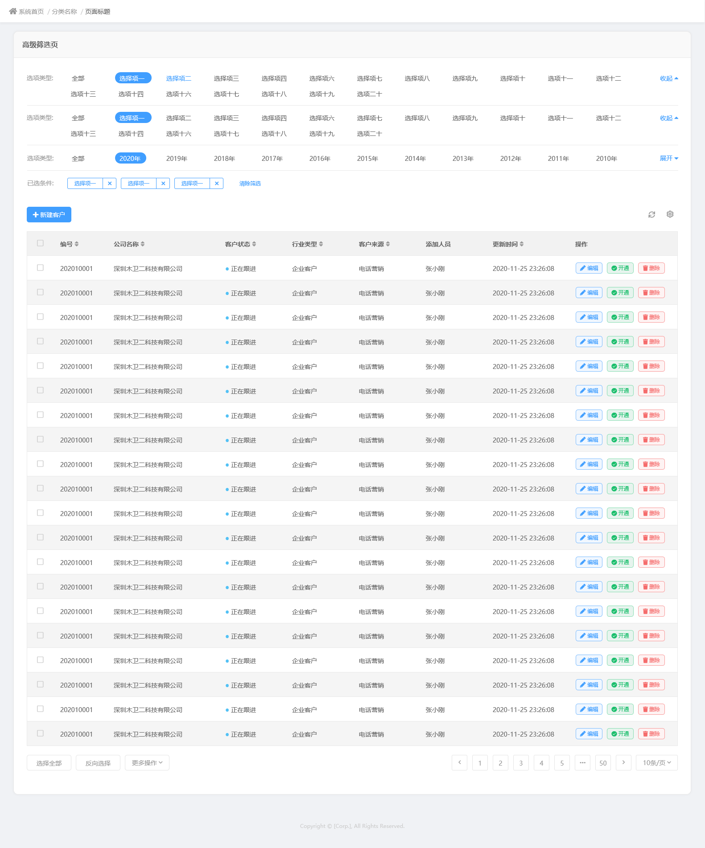Screen dimensions: 705x848
Task: Check the sixth row checkbox
Action: 40,390
